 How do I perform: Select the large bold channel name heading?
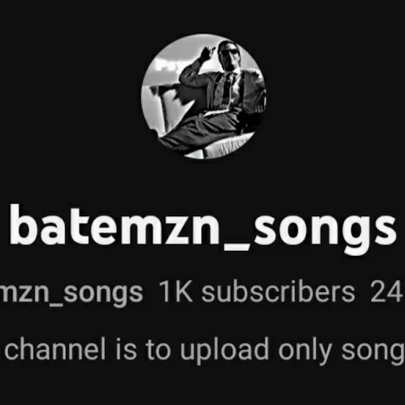[x=202, y=229]
